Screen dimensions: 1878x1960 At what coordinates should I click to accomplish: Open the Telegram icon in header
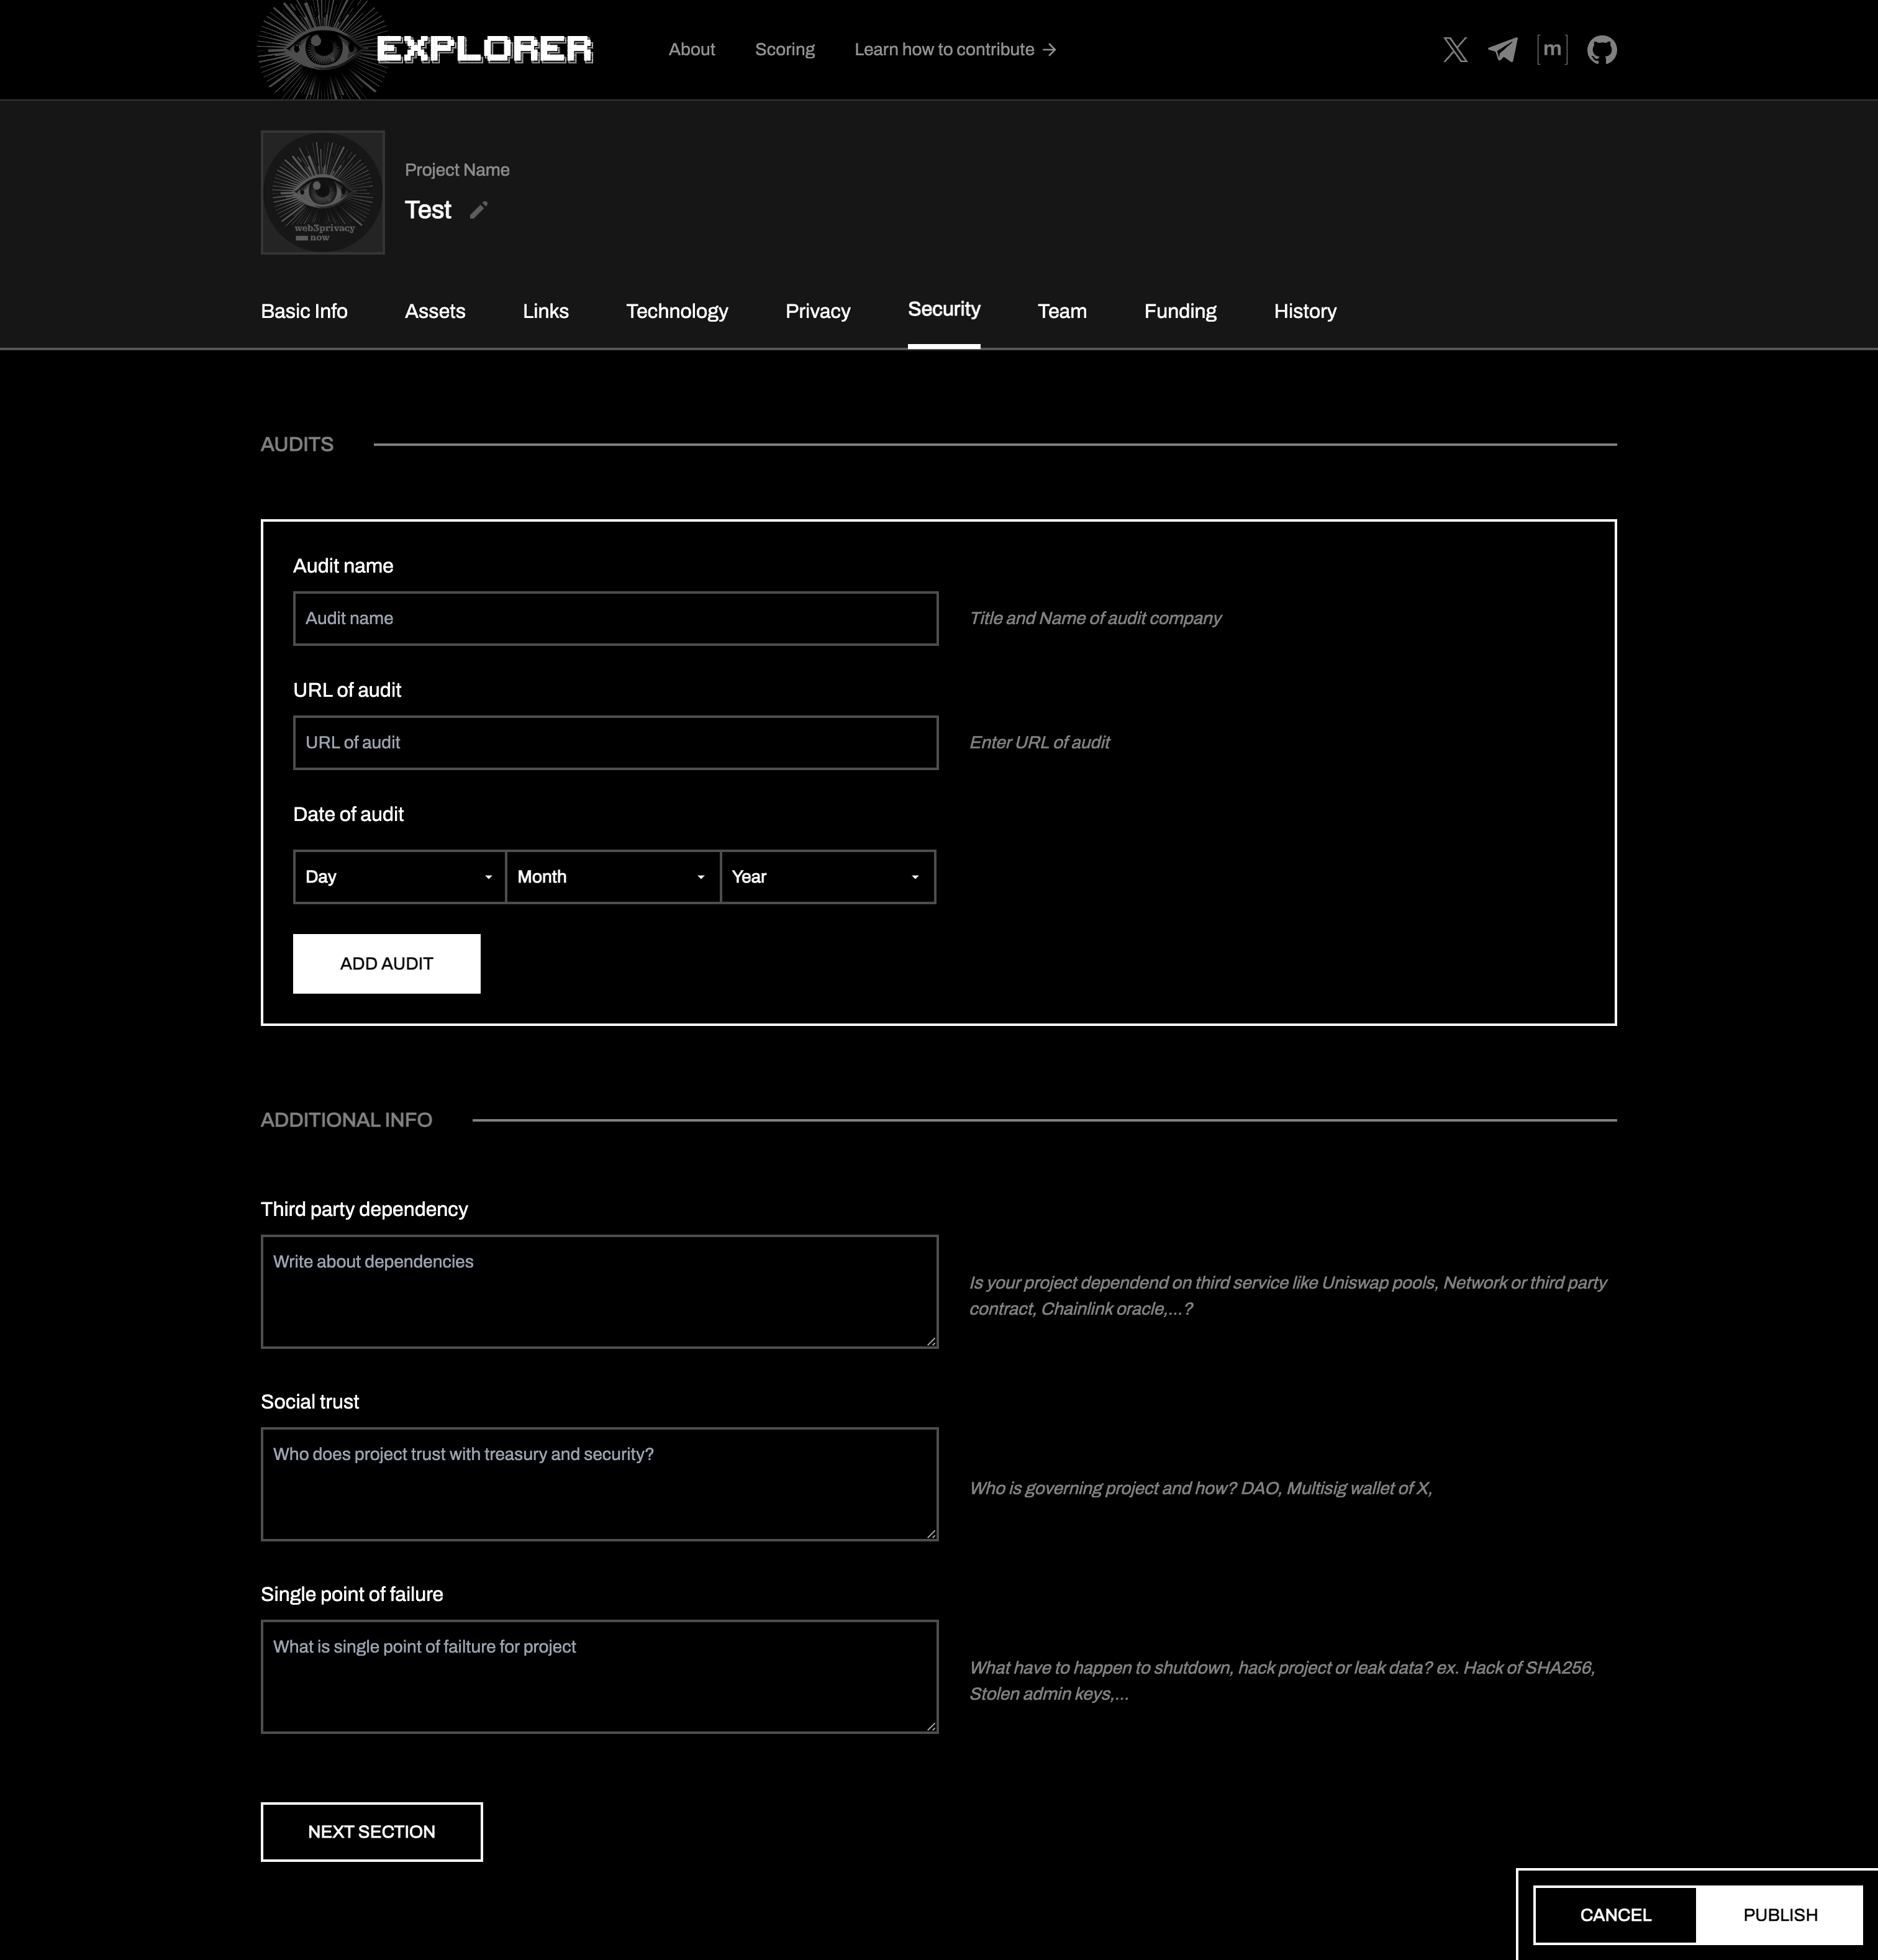1503,50
